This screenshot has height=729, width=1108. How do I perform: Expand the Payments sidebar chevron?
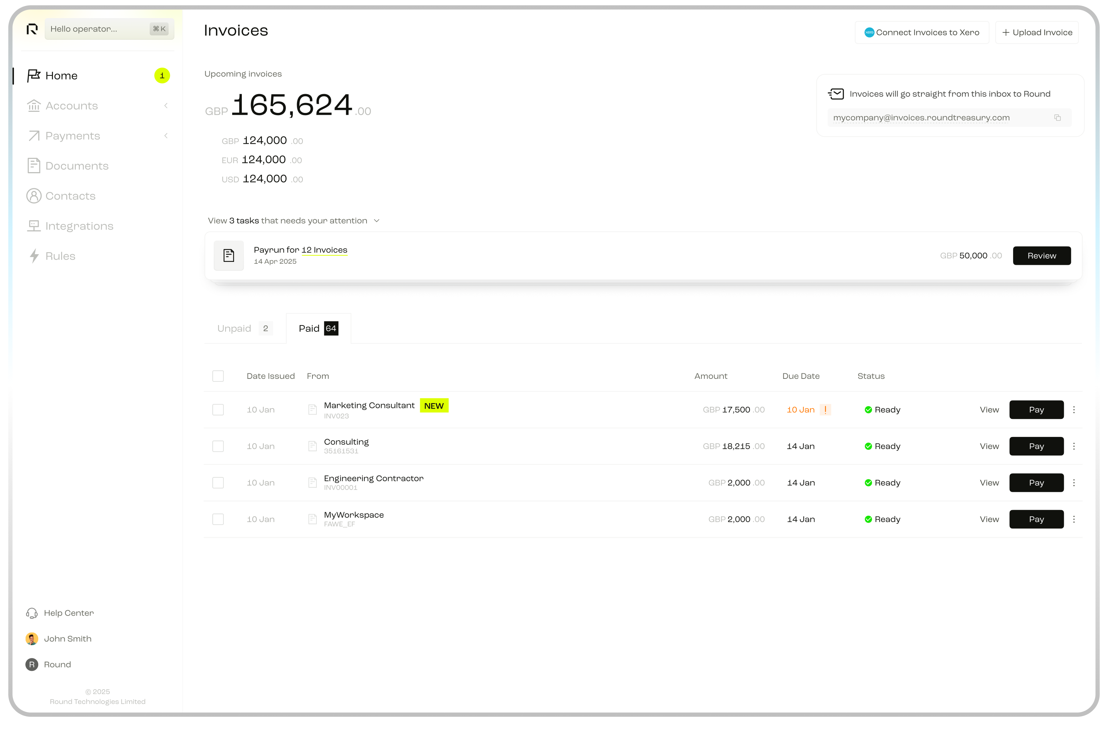click(x=166, y=136)
